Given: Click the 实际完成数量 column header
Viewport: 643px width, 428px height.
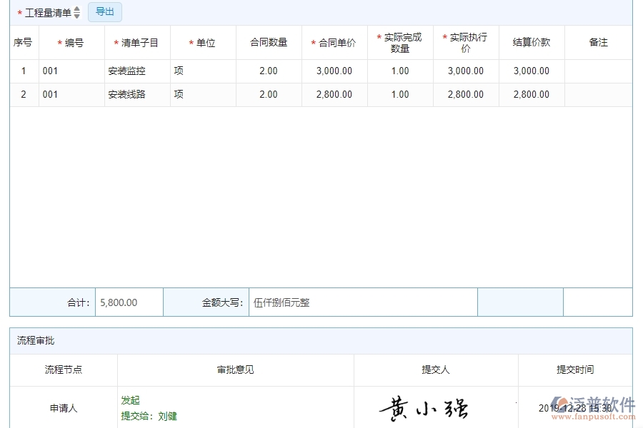Looking at the screenshot, I should (400, 43).
